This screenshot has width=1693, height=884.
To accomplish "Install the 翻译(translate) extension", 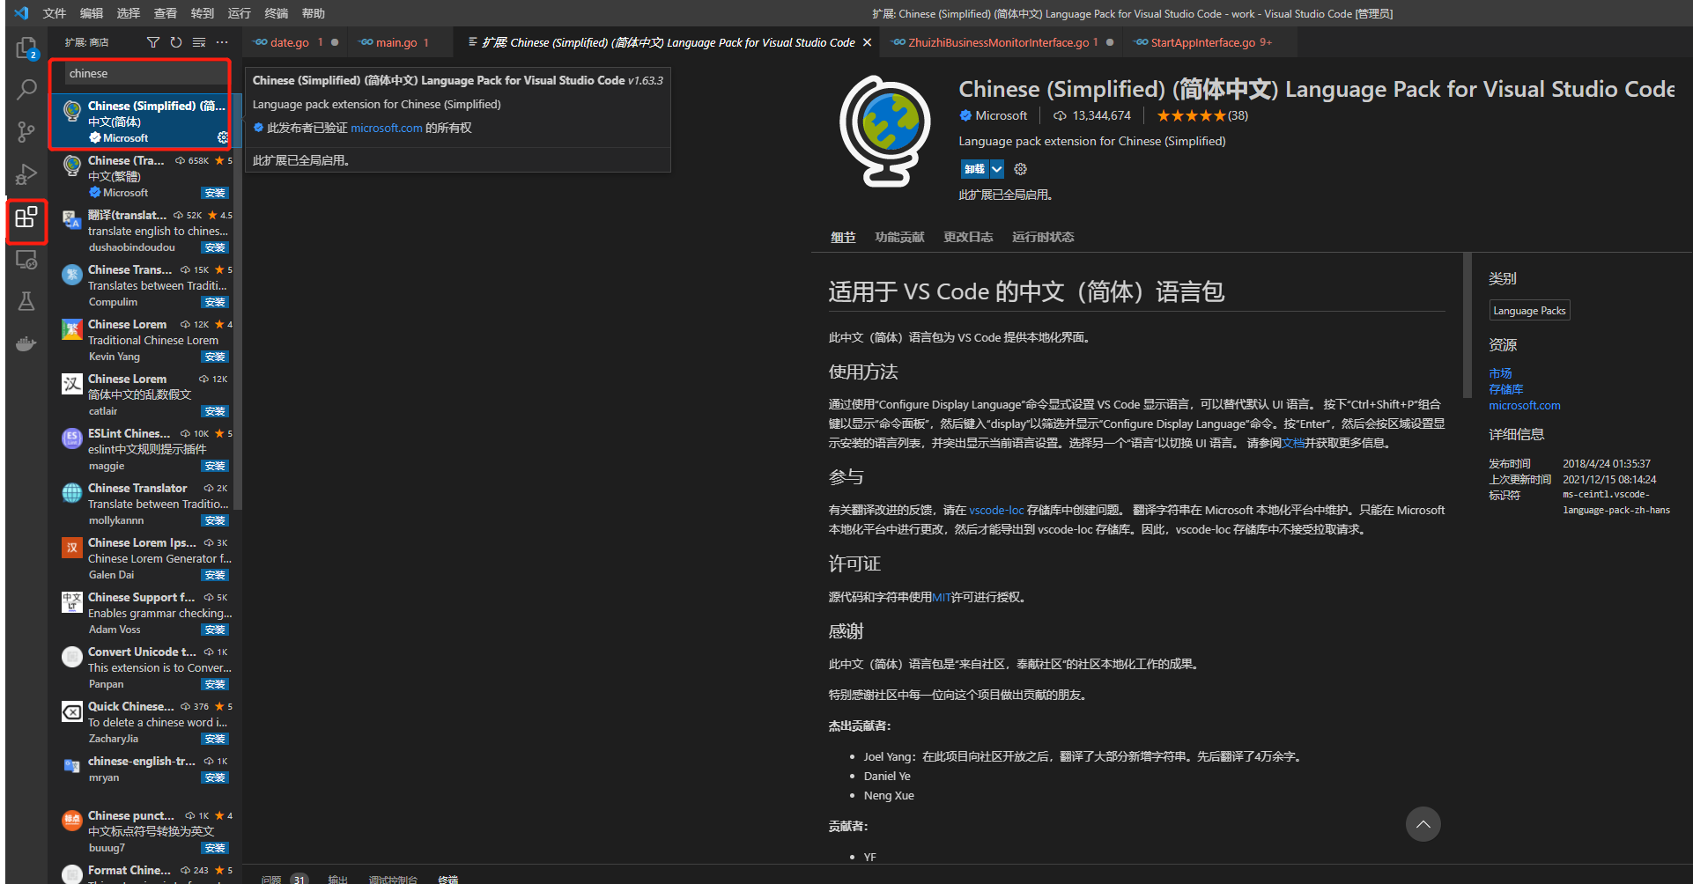I will point(215,247).
